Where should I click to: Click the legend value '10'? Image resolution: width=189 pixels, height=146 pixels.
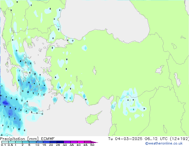click(37, 145)
